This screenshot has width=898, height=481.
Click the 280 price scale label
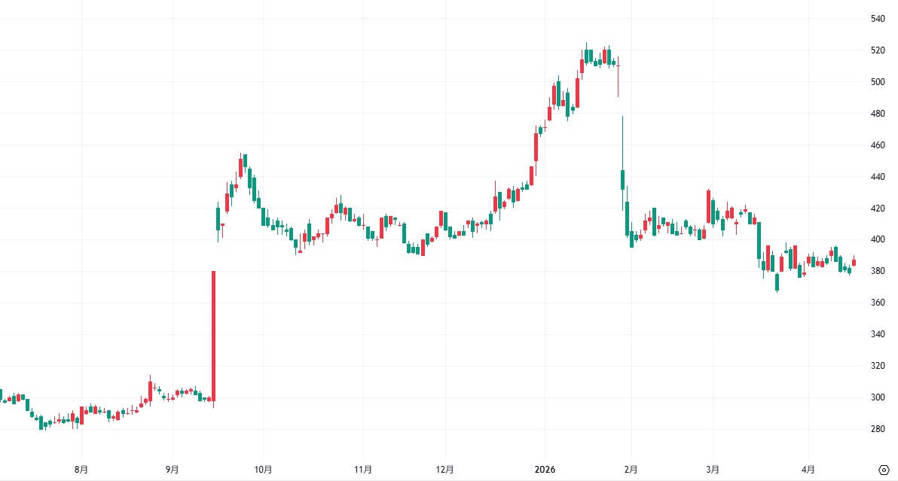(x=877, y=429)
